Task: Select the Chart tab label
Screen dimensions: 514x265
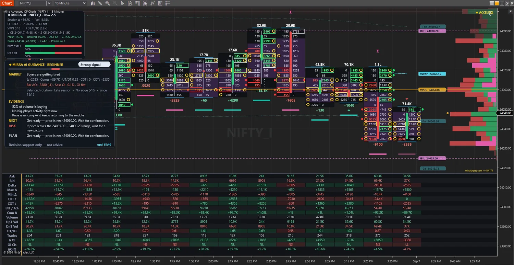Action: [7, 3]
